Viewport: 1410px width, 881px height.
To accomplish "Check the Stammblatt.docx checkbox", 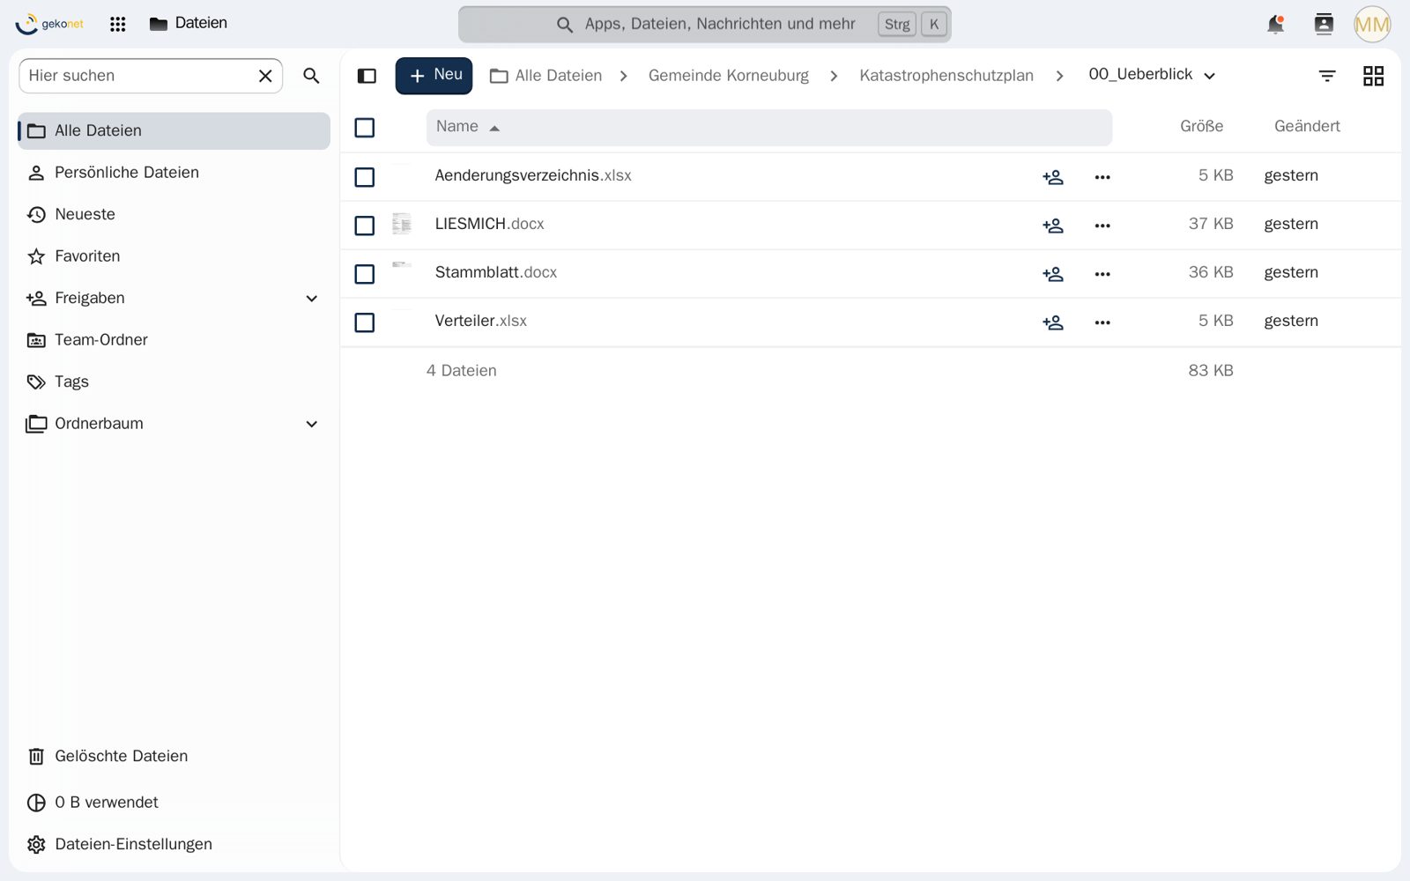I will [x=364, y=274].
